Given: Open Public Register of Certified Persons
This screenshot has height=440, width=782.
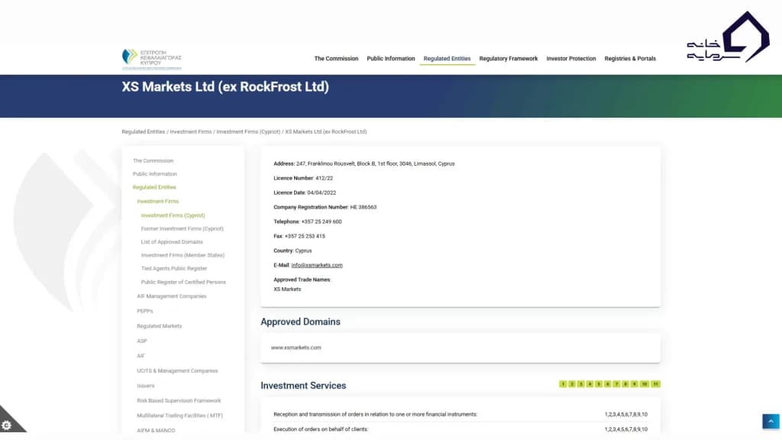Looking at the screenshot, I should (183, 283).
